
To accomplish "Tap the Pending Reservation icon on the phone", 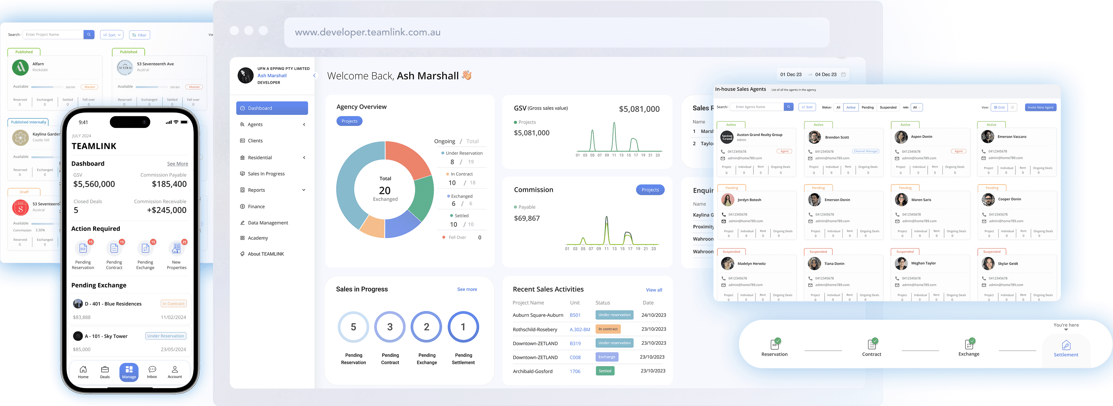I will click(x=83, y=248).
